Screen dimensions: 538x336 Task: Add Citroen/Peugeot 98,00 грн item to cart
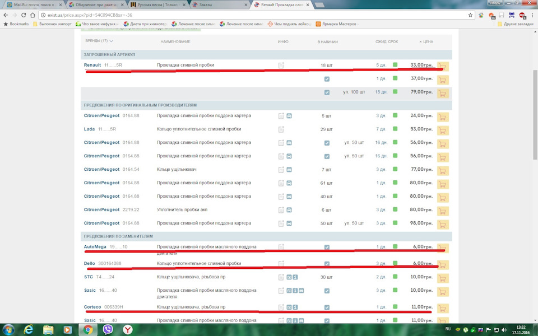click(443, 225)
